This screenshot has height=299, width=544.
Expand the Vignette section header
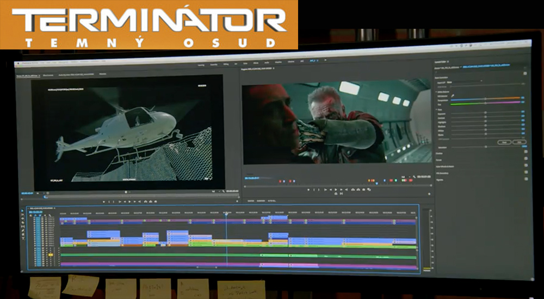440,180
